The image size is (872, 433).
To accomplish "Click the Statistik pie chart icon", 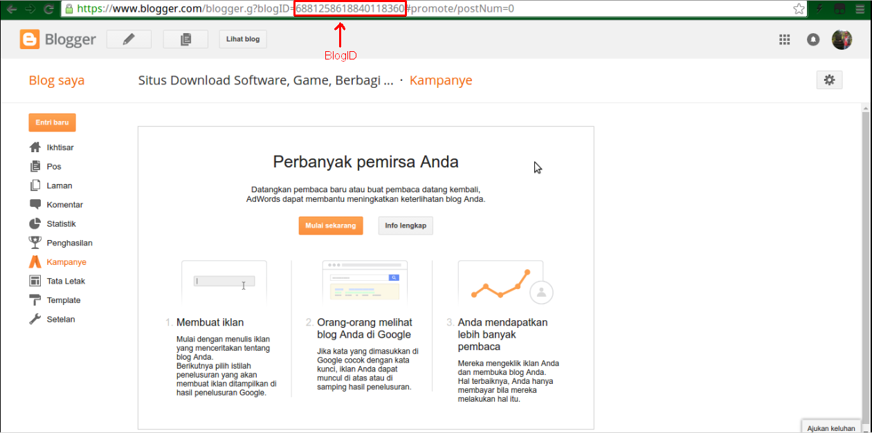I will [x=35, y=223].
